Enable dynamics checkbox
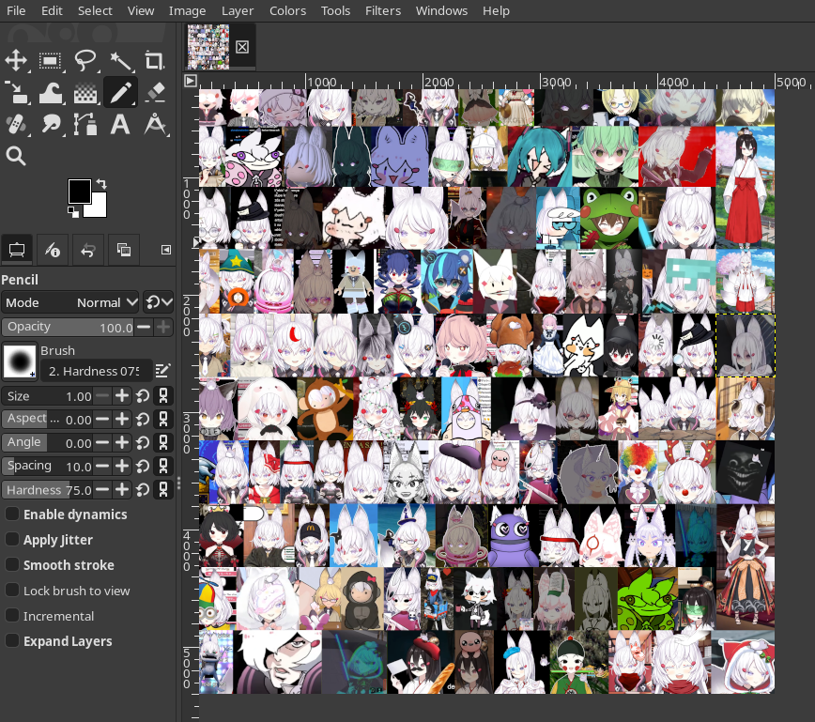This screenshot has width=815, height=722. (12, 515)
